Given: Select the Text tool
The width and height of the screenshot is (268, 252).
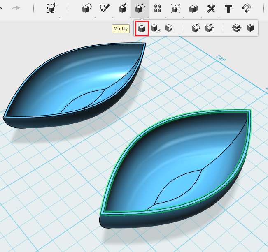Looking at the screenshot, I should [228, 9].
